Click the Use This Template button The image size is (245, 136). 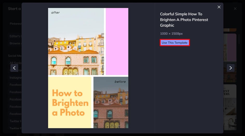(x=175, y=43)
